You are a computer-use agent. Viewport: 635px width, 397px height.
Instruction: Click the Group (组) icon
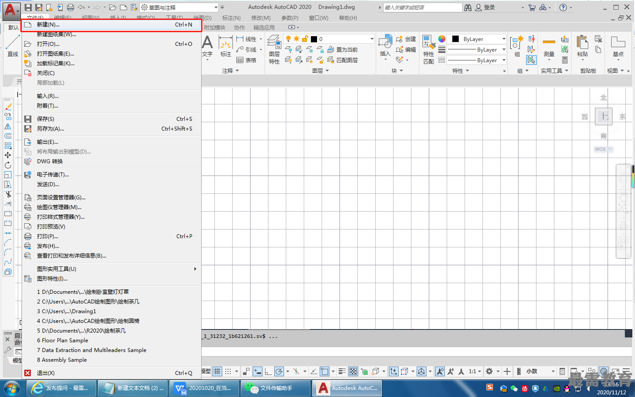[516, 43]
